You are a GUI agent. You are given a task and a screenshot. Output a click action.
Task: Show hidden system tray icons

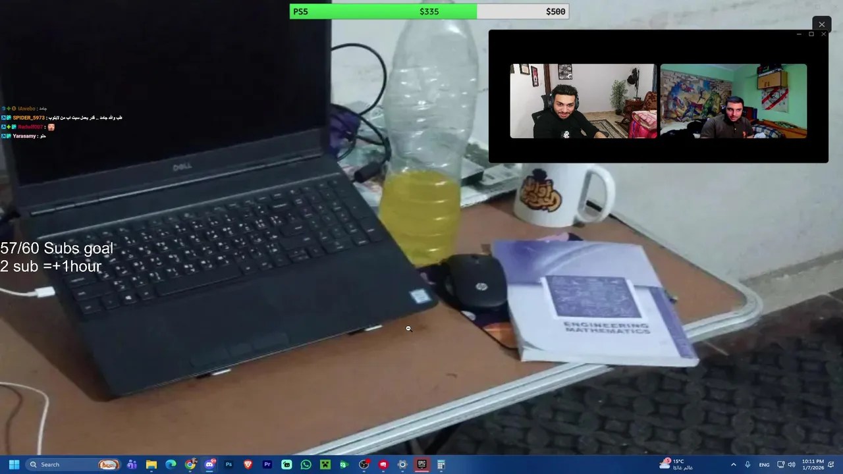(734, 464)
